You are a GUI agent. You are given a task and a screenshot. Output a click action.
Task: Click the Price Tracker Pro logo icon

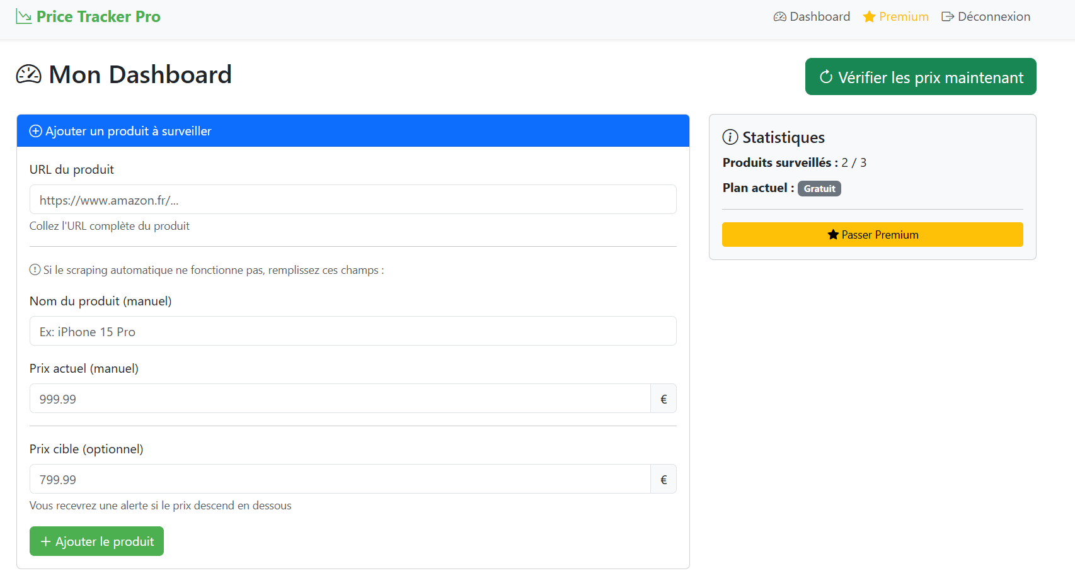(x=23, y=16)
